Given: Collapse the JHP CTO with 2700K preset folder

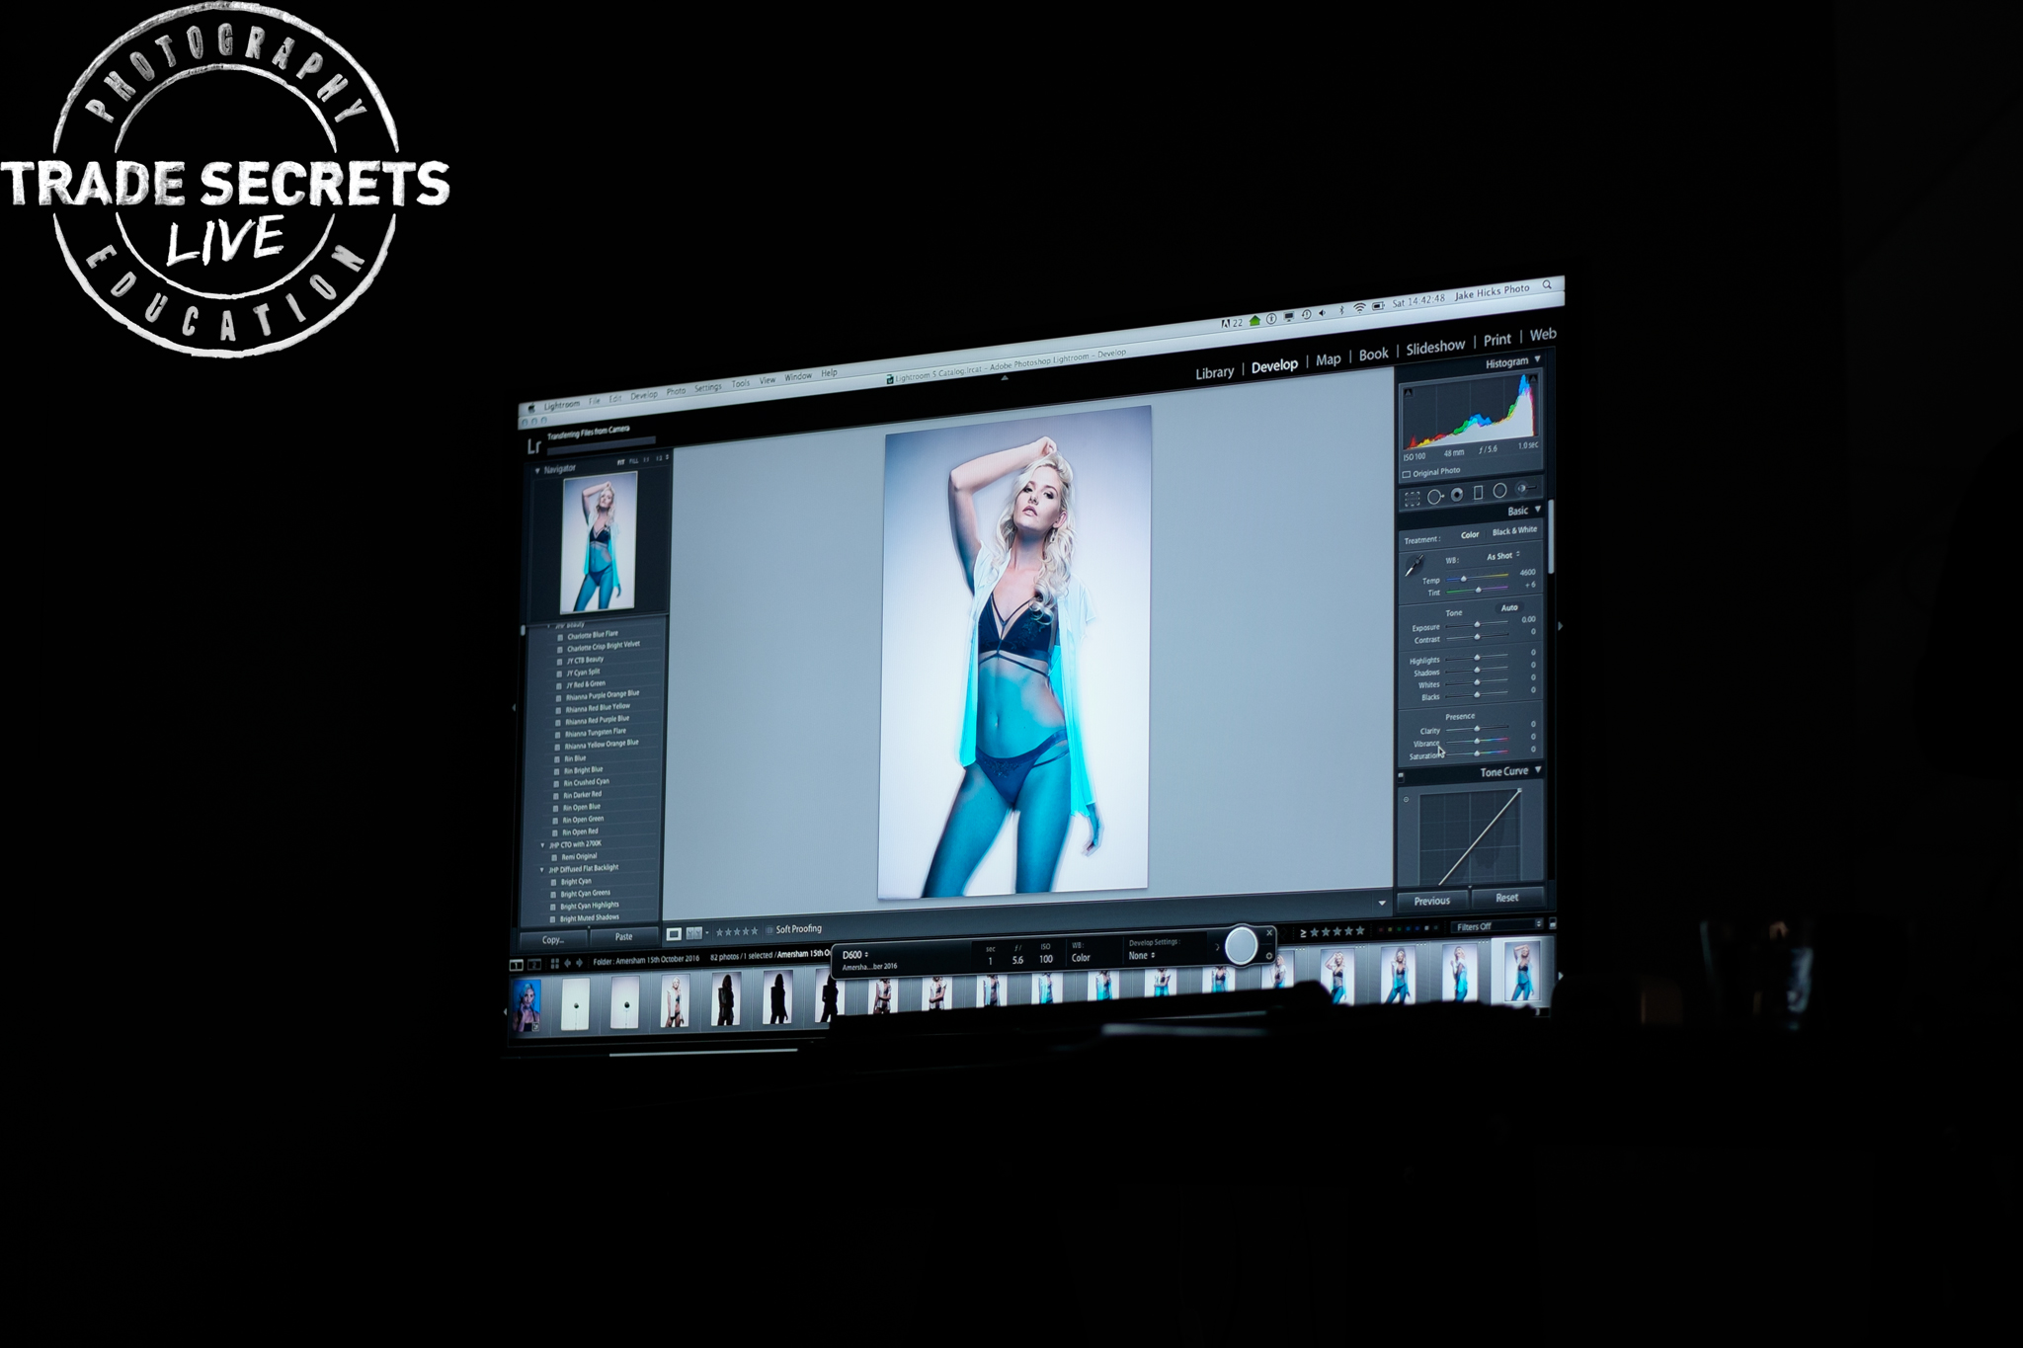Looking at the screenshot, I should (542, 846).
